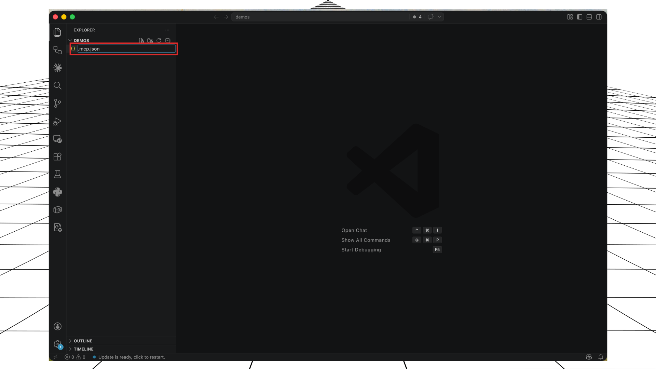
Task: Open the Run and Debug view
Action: pos(57,122)
